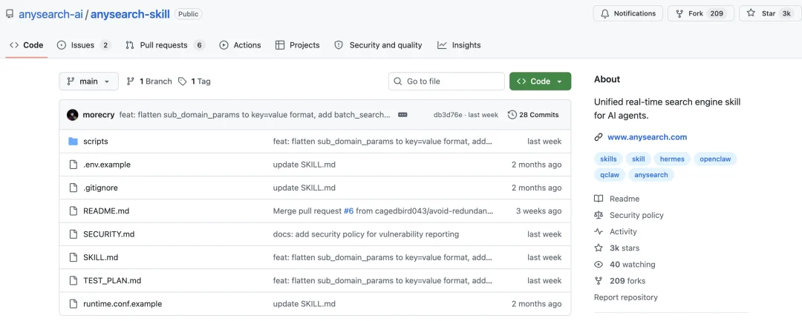Open the Security policy link
Image resolution: width=802 pixels, height=321 pixels.
636,215
